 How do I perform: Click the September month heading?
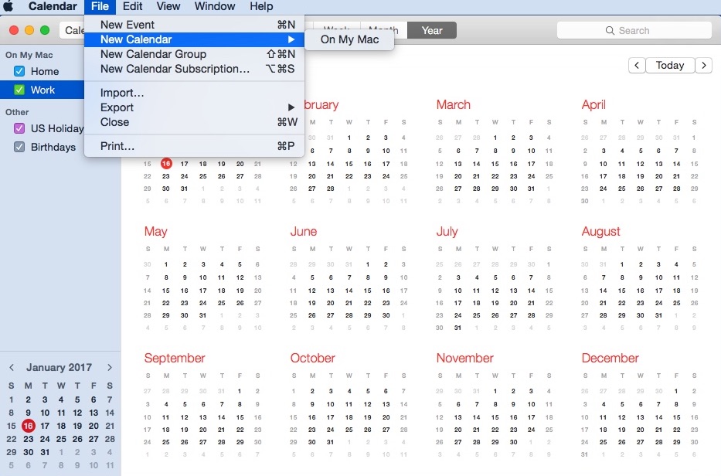[x=175, y=359]
